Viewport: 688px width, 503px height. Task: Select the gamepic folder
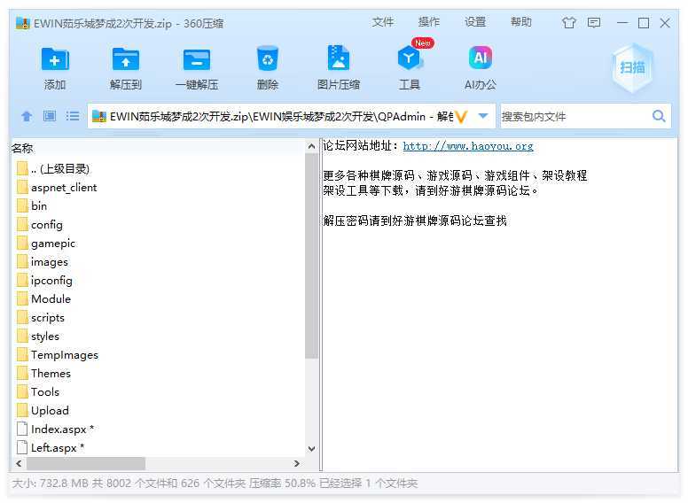pyautogui.click(x=45, y=244)
